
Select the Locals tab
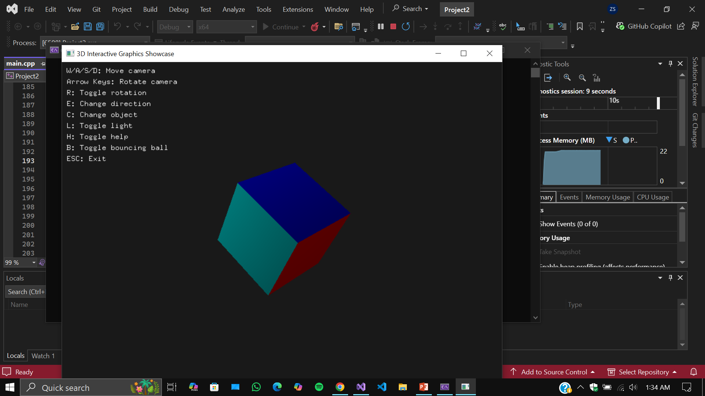tap(16, 356)
